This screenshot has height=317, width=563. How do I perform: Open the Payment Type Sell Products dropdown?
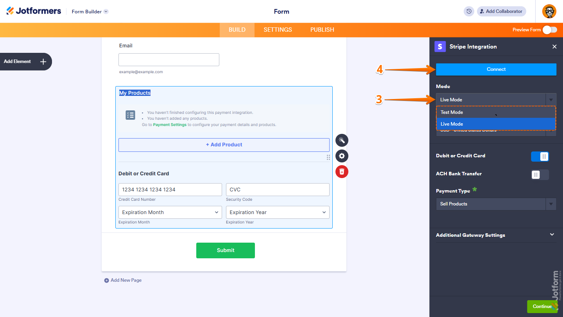click(x=496, y=204)
